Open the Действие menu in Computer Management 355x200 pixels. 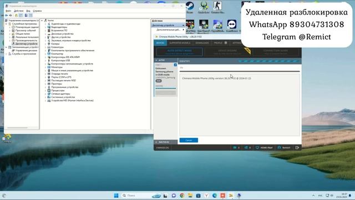(18, 11)
